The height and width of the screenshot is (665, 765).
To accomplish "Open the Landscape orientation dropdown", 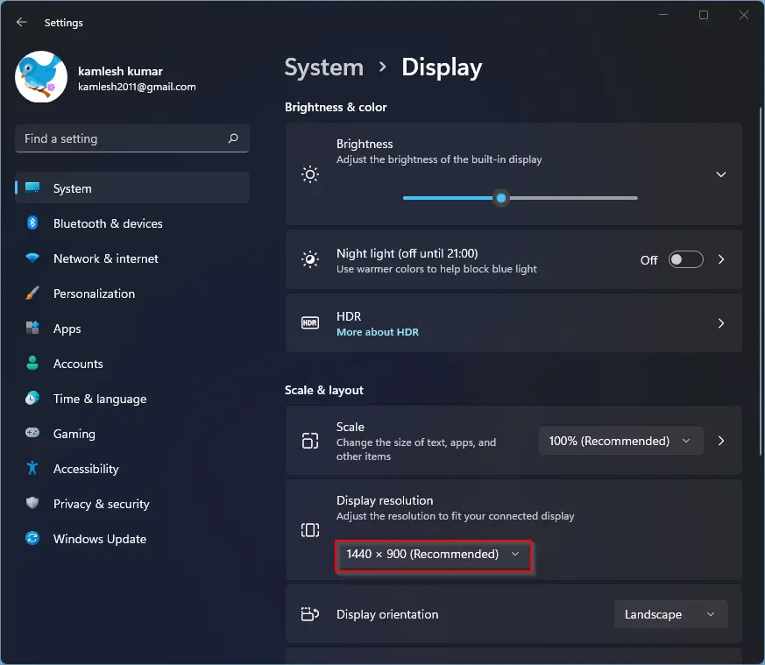I will (671, 614).
